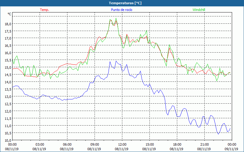Click the 06:00 time axis label
This screenshot has width=244, height=152.
tap(67, 145)
